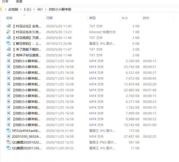Viewport: 179px width, 162px height.
Task: Sort files by the 大小 column header
Action: (125, 18)
